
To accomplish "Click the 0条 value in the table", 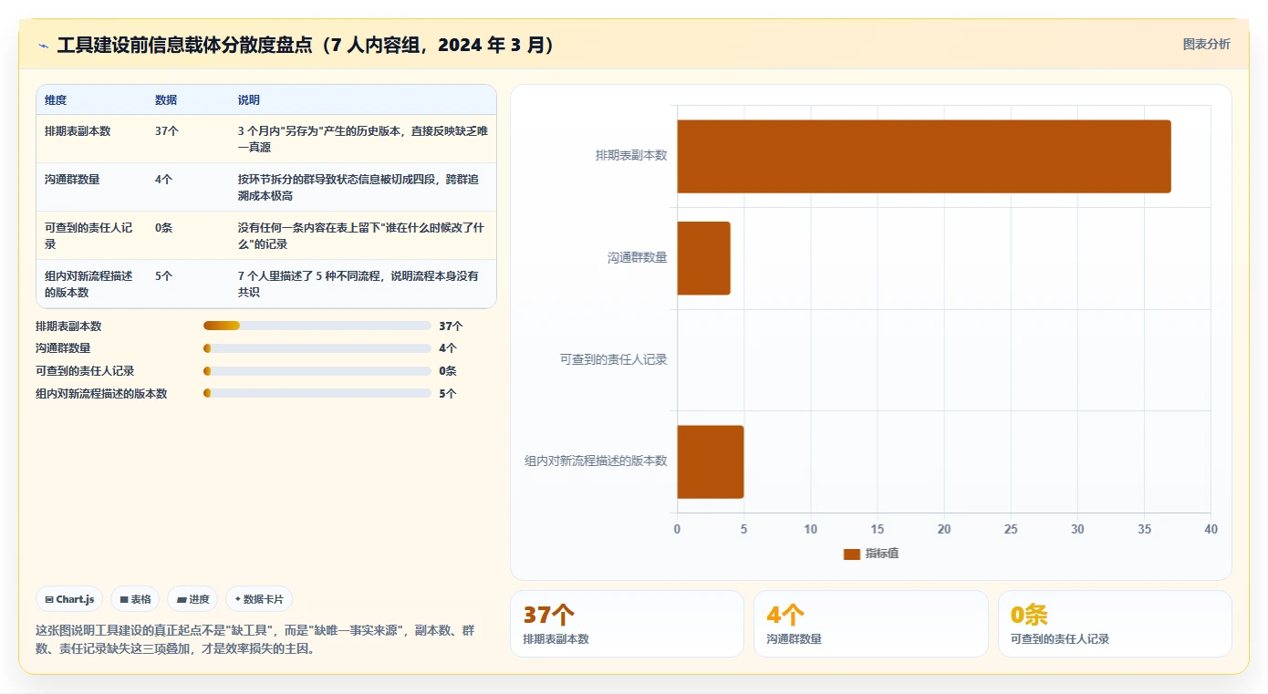I will point(163,228).
